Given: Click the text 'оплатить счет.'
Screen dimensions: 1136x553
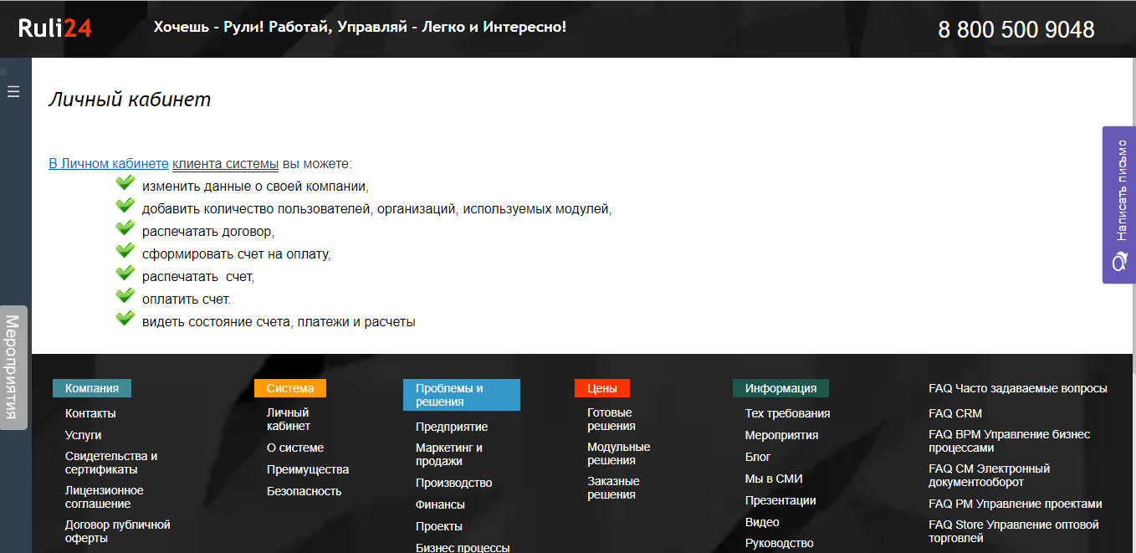Looking at the screenshot, I should tap(187, 299).
